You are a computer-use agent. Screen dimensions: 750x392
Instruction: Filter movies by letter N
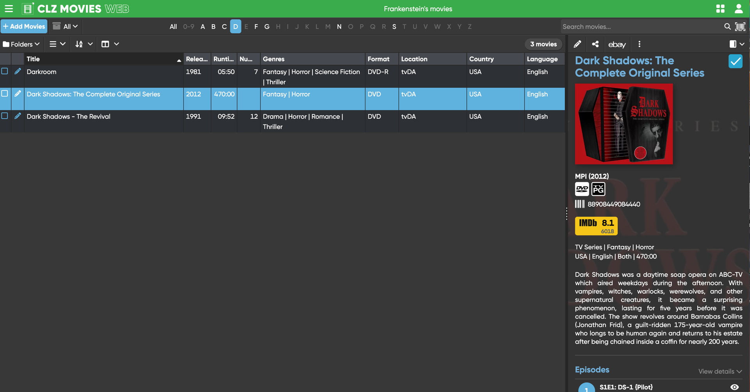pos(339,27)
